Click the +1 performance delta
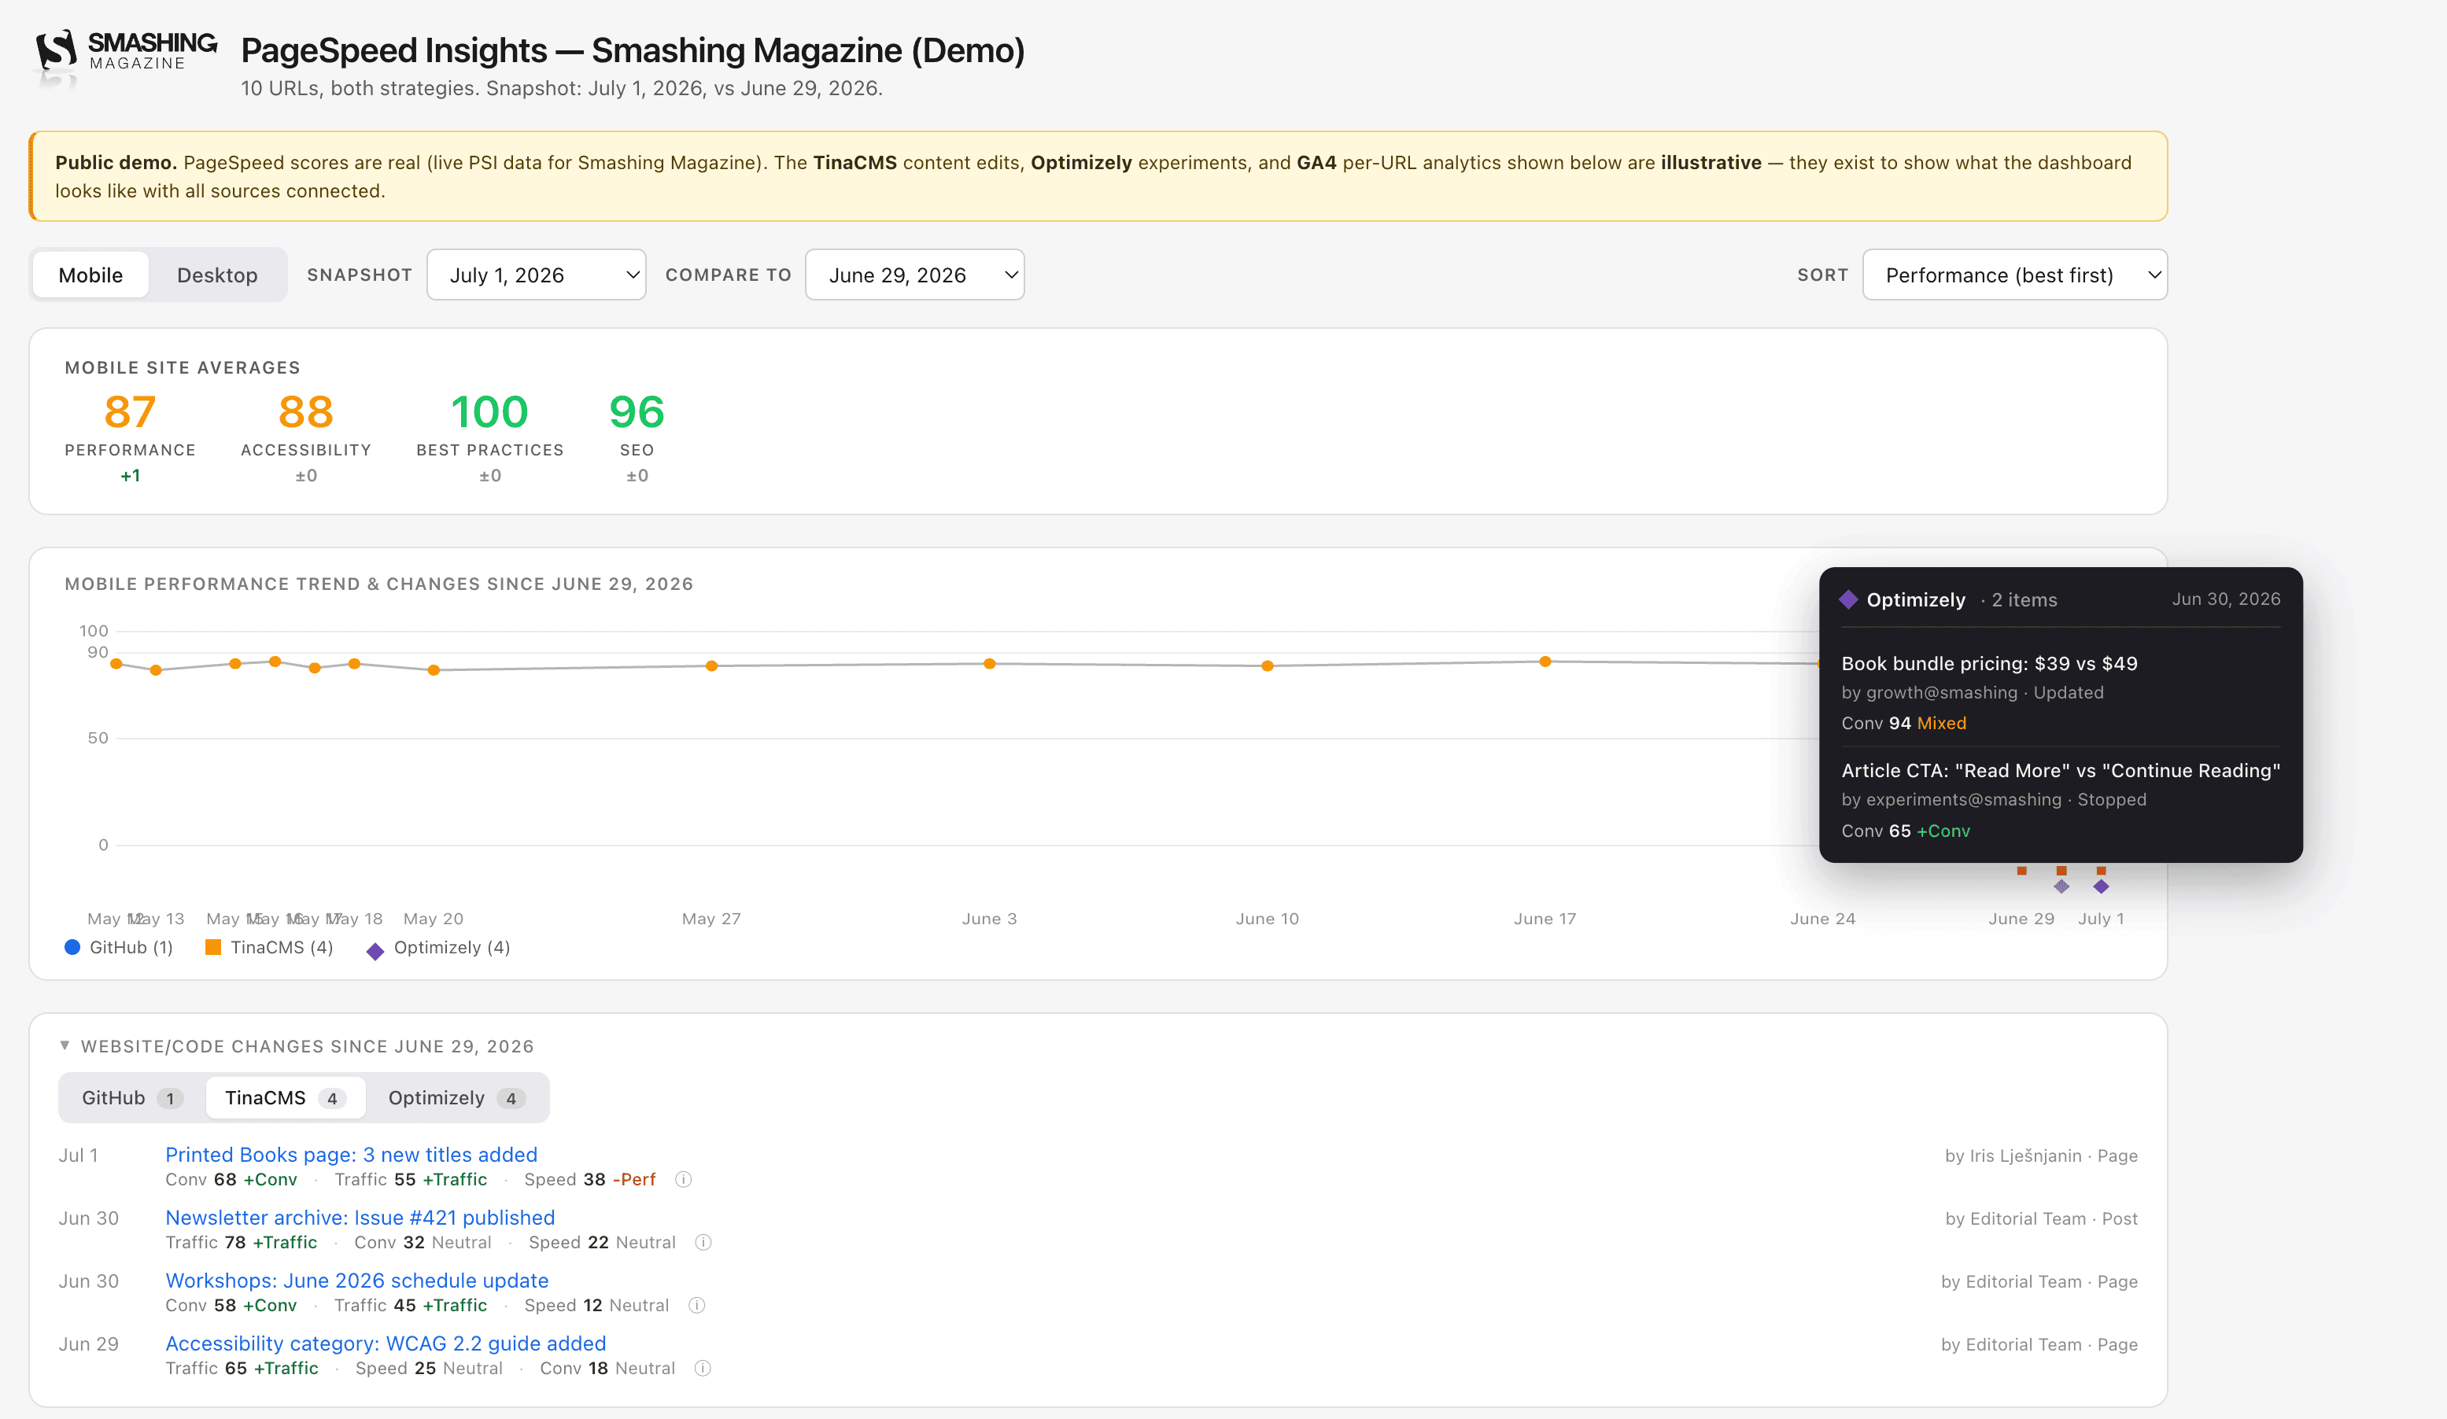The image size is (2447, 1419). tap(130, 476)
